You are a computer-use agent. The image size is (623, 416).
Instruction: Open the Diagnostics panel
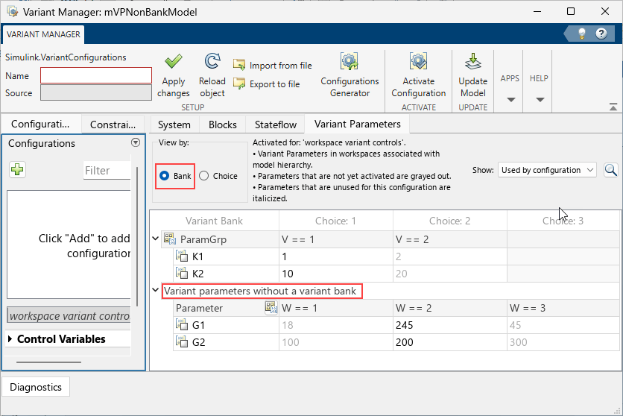pos(36,387)
